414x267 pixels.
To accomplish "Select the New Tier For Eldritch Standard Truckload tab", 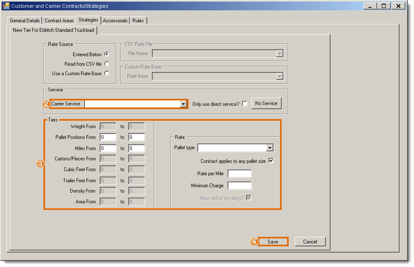I will click(x=54, y=30).
